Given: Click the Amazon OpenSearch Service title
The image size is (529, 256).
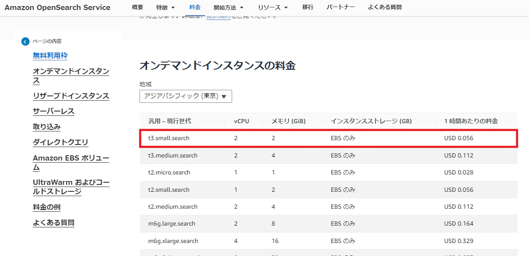Looking at the screenshot, I should 57,7.
